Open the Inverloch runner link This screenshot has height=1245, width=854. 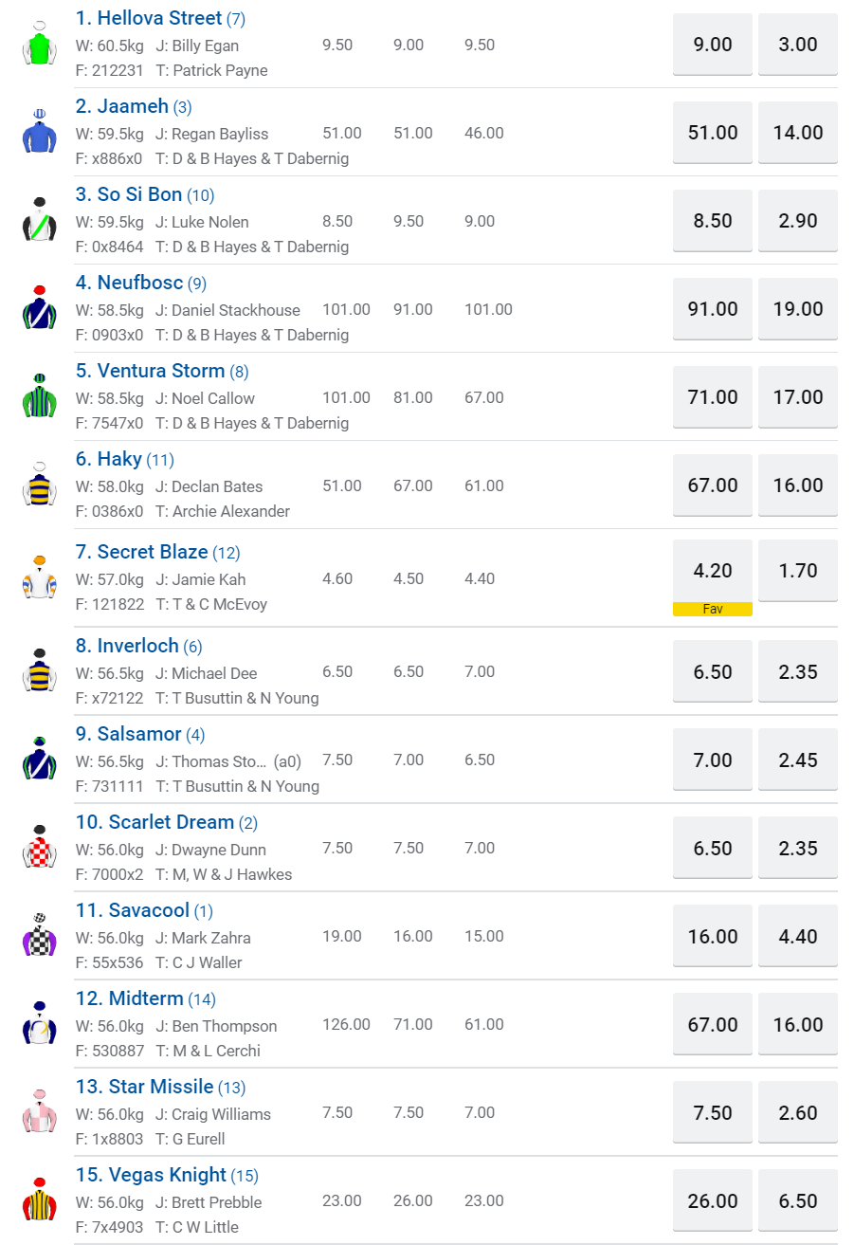coord(137,646)
